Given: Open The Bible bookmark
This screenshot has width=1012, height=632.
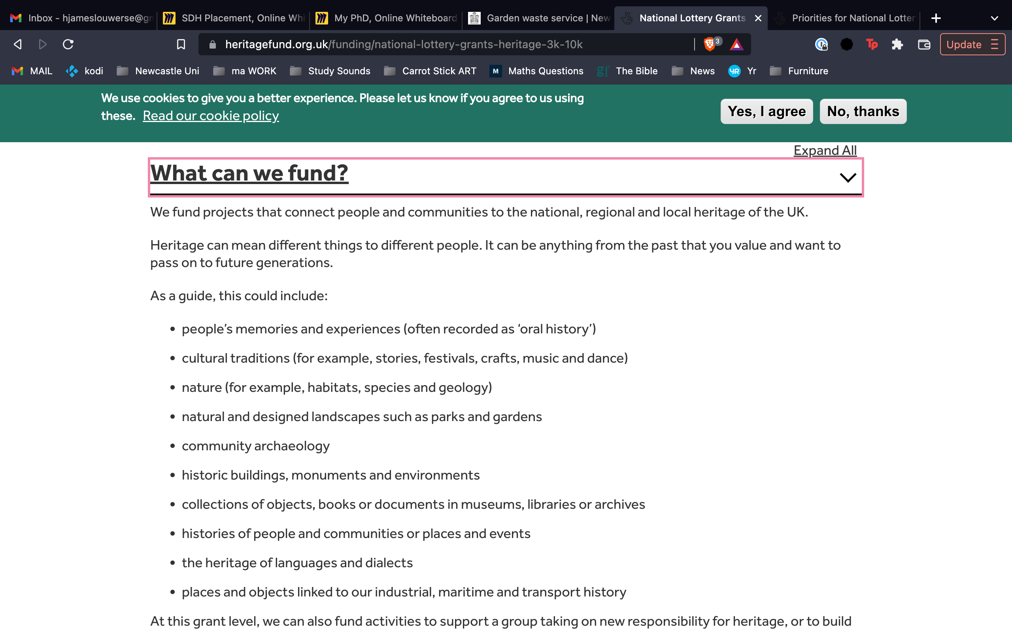Looking at the screenshot, I should click(627, 71).
